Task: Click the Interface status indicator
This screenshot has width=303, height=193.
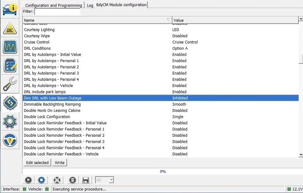Action: (24, 189)
